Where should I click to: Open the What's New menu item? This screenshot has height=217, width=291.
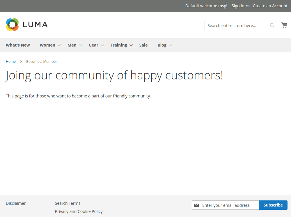pyautogui.click(x=18, y=45)
